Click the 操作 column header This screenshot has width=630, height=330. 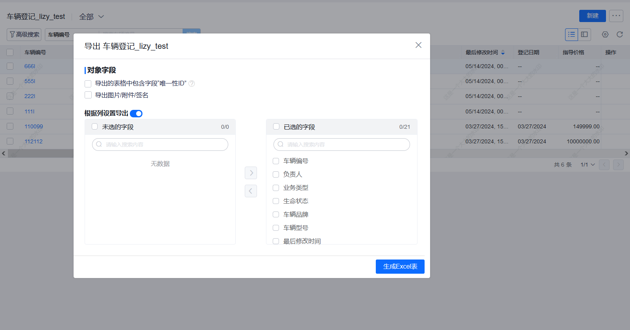[x=611, y=52]
